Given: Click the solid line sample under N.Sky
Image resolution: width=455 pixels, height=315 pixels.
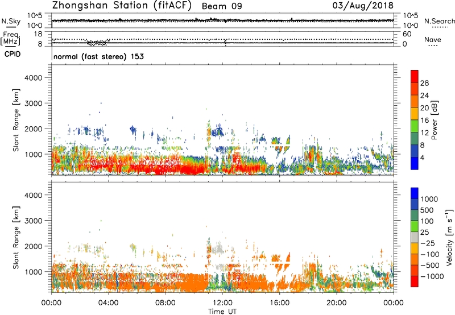Looking at the screenshot, I should [x=11, y=27].
